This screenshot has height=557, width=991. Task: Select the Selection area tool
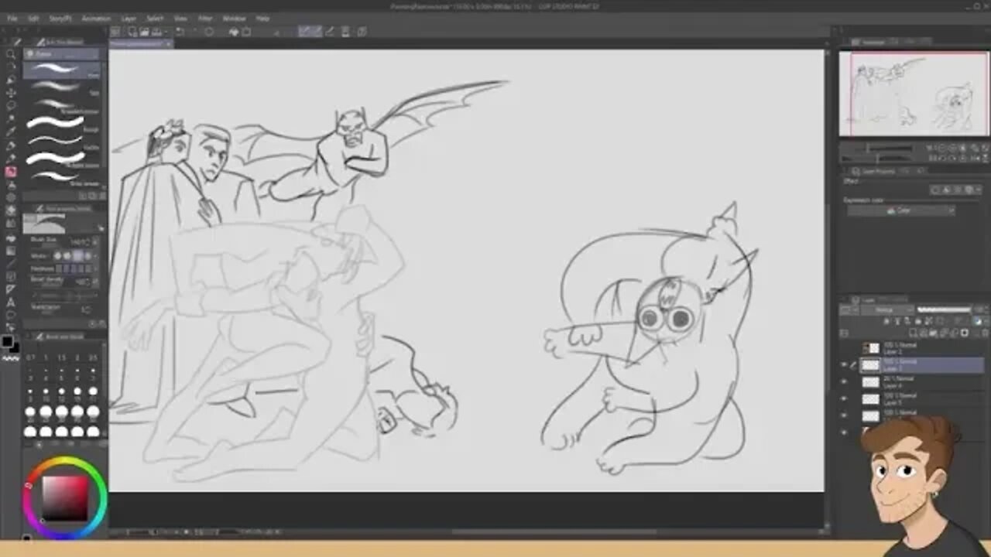tap(11, 107)
